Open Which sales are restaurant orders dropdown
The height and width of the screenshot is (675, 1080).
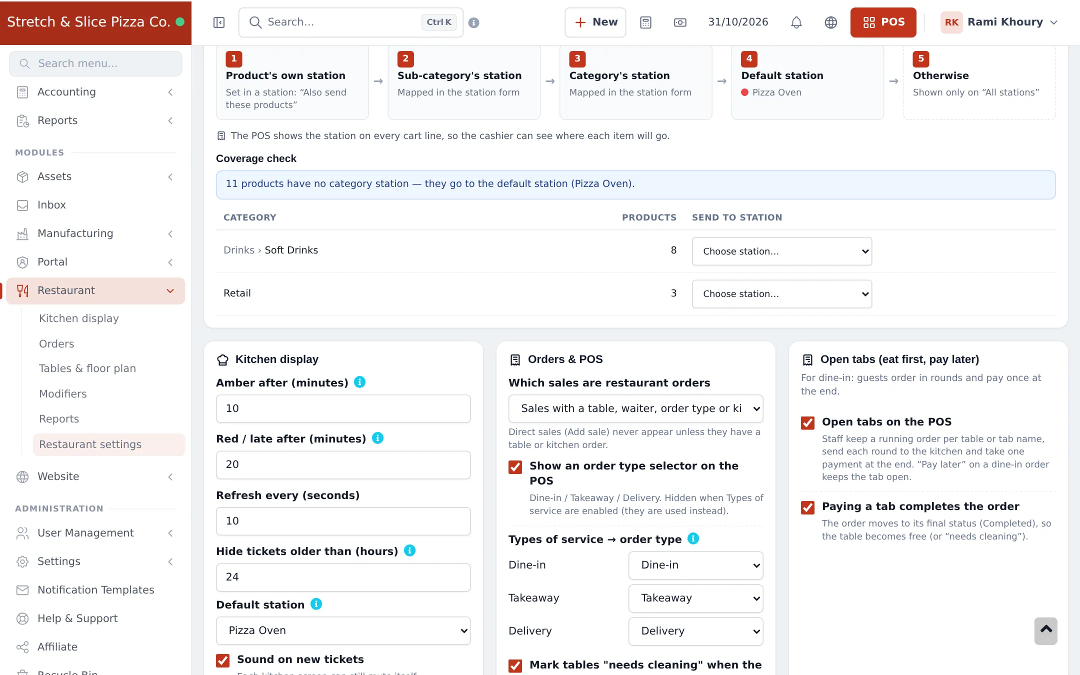(636, 408)
